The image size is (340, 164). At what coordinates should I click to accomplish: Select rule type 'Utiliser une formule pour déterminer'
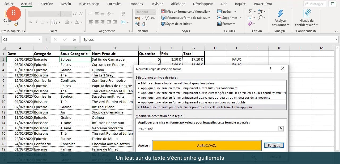(211, 107)
